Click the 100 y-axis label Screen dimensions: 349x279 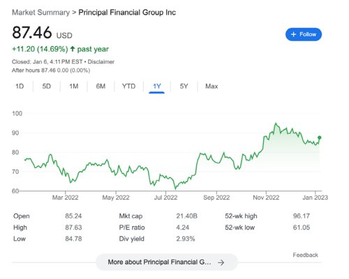click(x=17, y=113)
